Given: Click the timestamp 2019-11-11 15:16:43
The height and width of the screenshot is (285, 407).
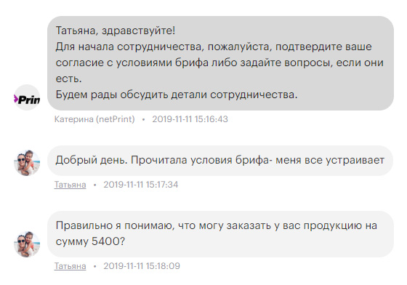Looking at the screenshot, I should point(190,119).
